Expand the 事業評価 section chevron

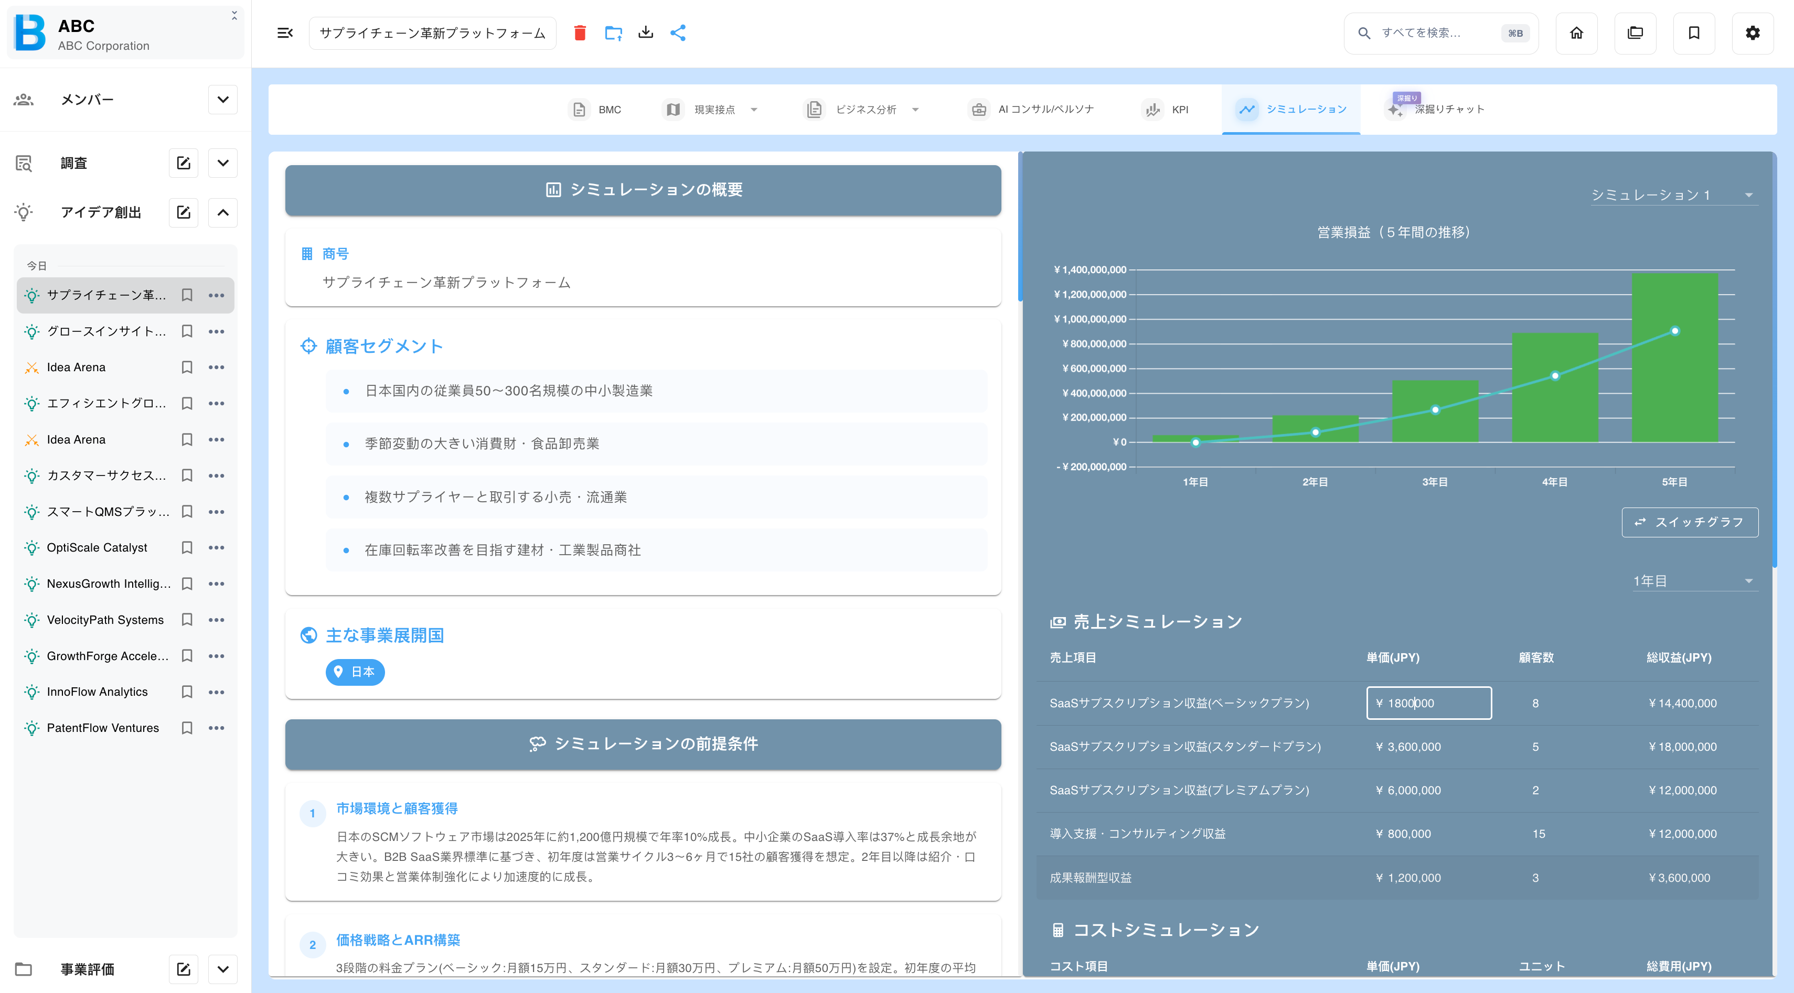(223, 969)
